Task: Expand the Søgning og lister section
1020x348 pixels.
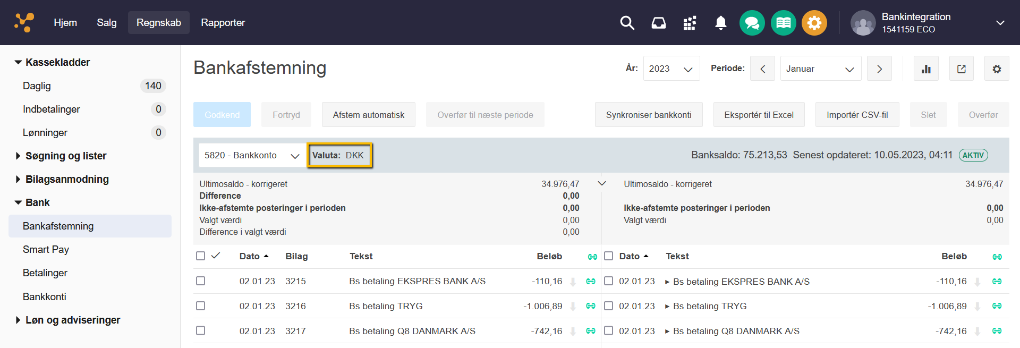Action: (x=65, y=156)
